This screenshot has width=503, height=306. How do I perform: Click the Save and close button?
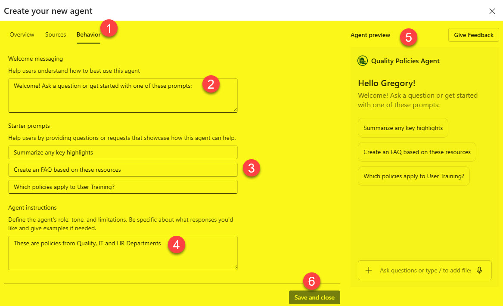coord(314,297)
